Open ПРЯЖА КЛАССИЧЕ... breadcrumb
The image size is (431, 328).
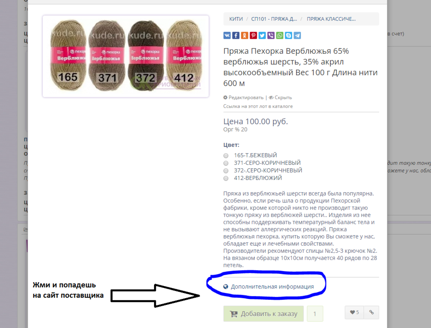pos(331,19)
